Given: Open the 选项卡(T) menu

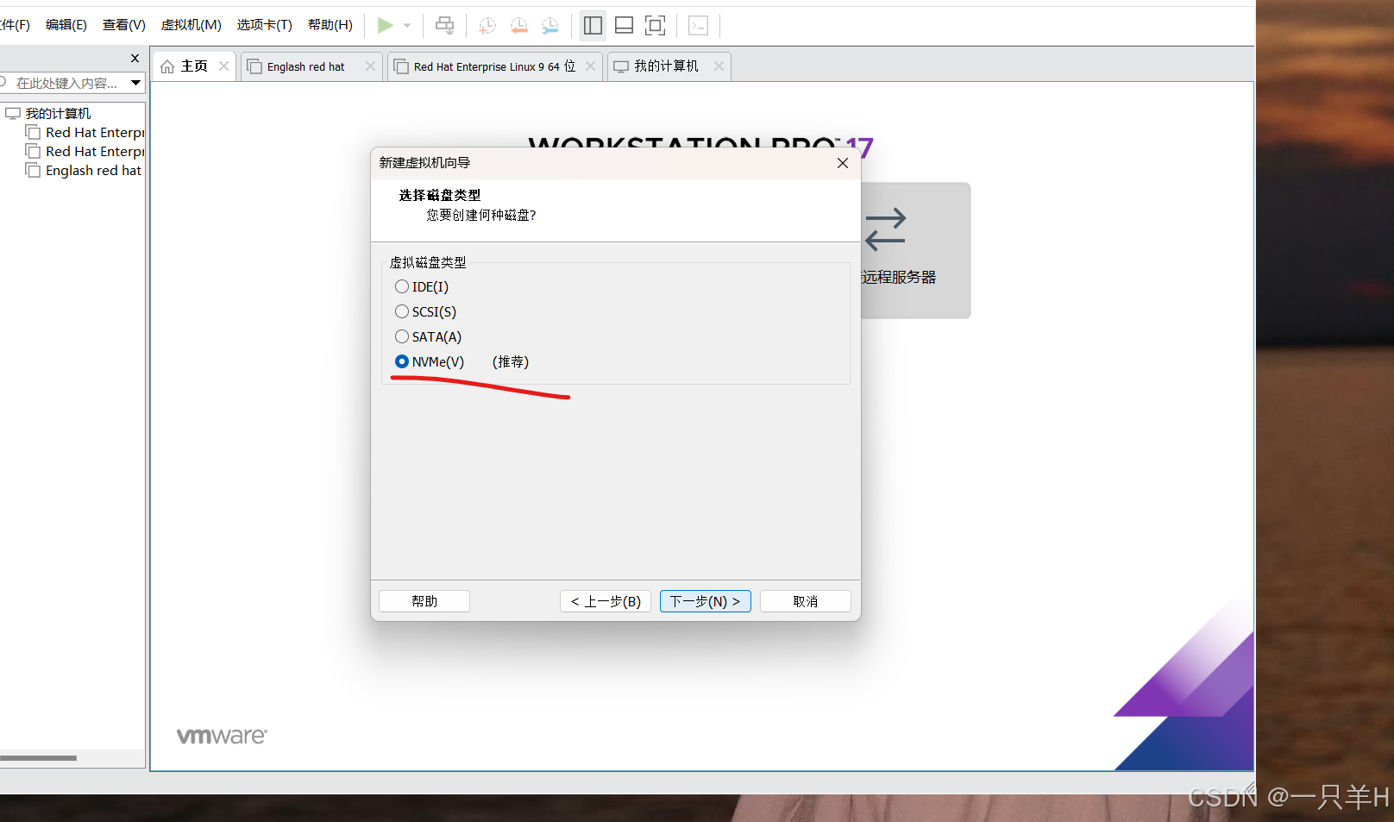Looking at the screenshot, I should coord(265,25).
